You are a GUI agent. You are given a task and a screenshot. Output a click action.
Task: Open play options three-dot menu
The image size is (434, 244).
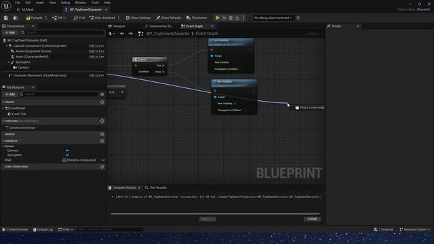[x=243, y=18]
